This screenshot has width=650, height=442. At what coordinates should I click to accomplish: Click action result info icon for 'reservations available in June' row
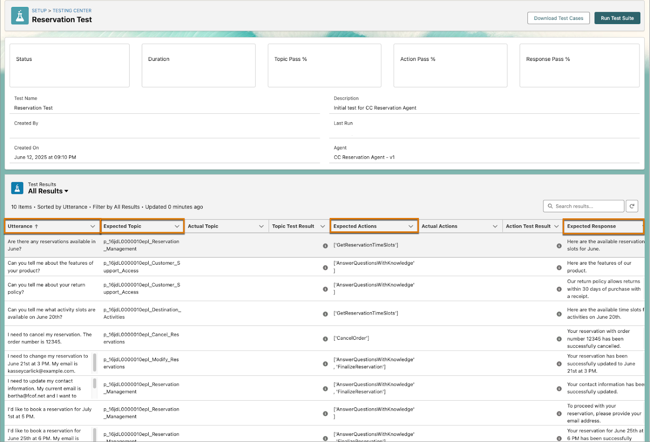point(559,246)
